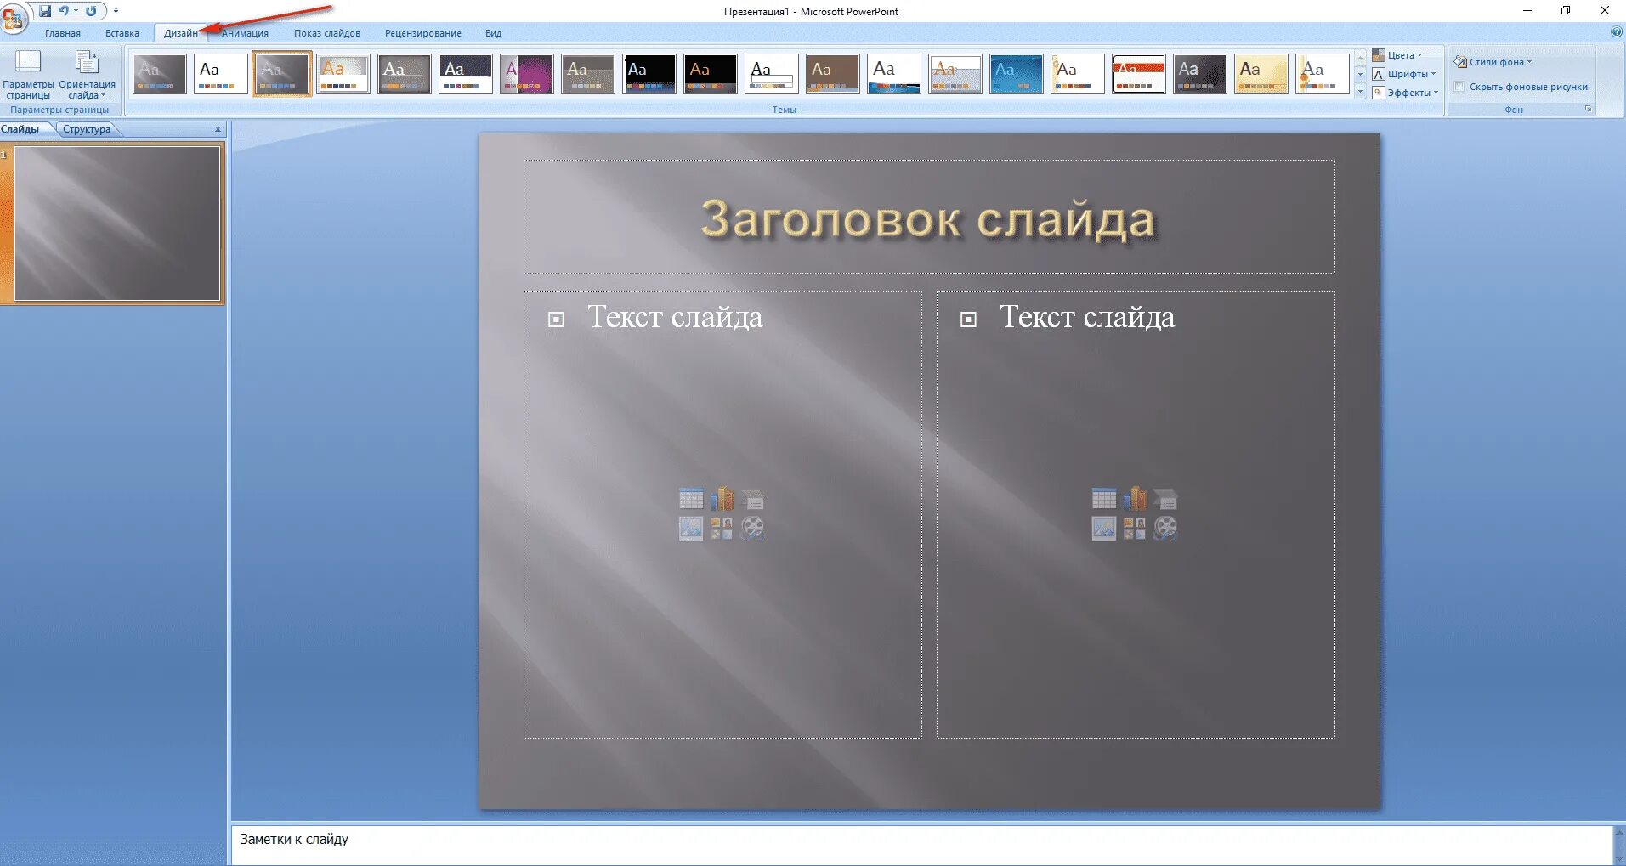Click the highlighted currently selected theme

click(282, 74)
